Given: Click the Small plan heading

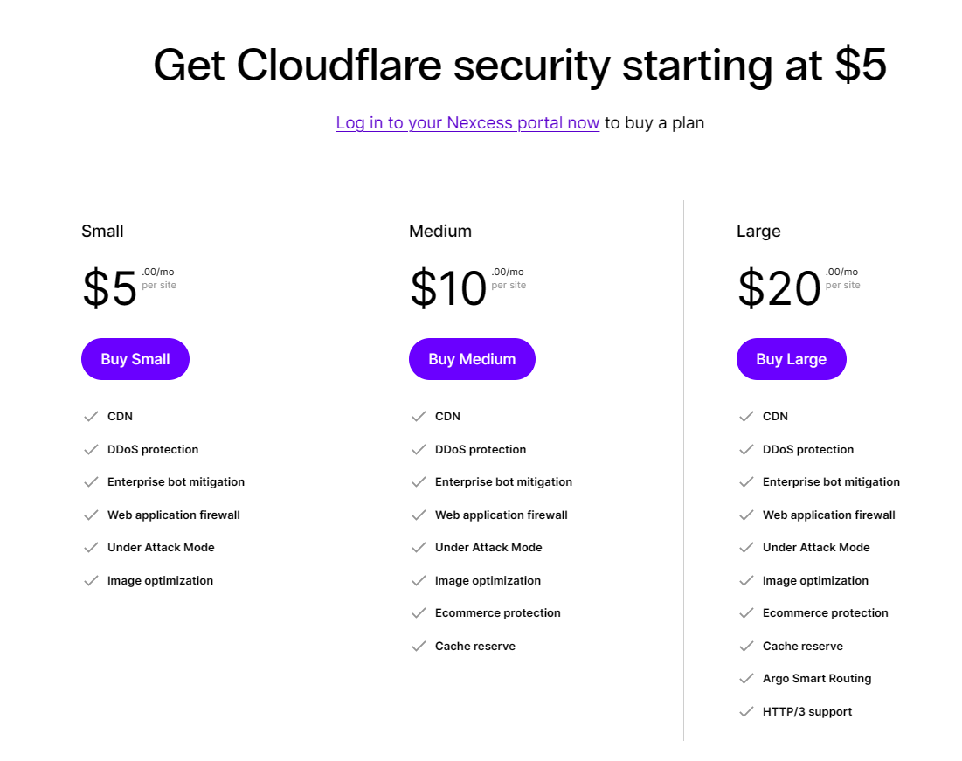Looking at the screenshot, I should pyautogui.click(x=102, y=232).
